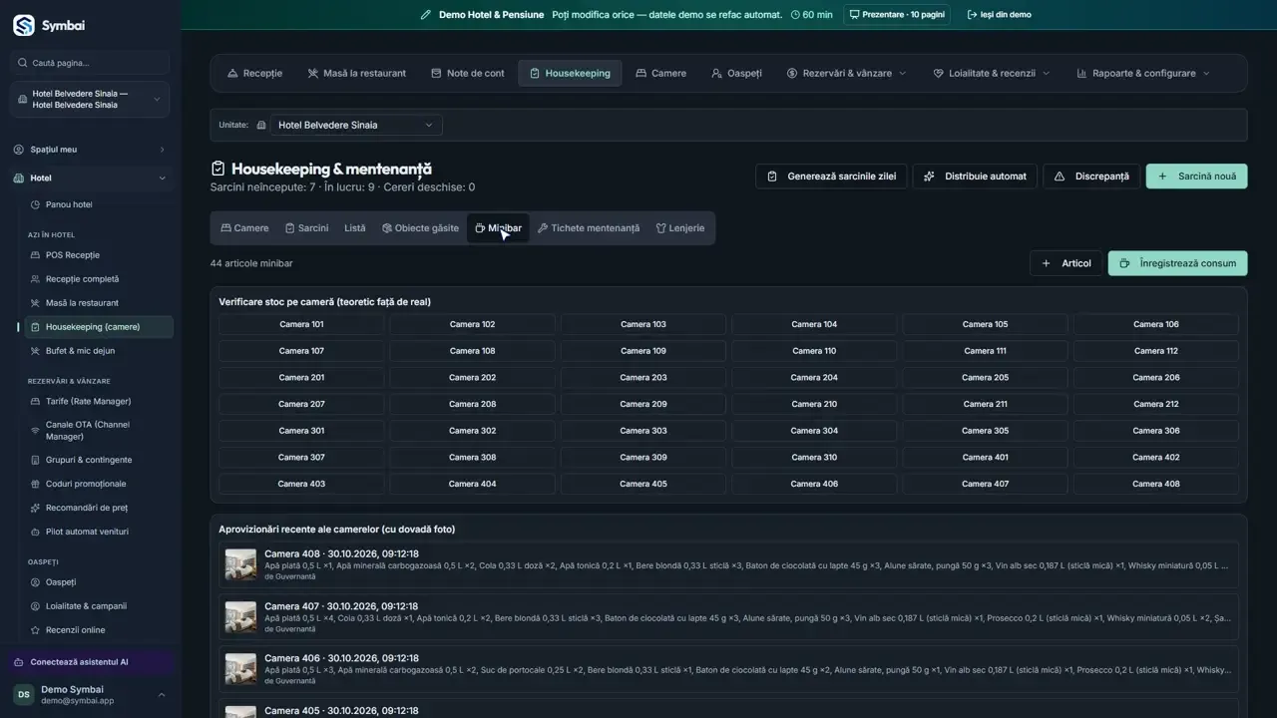1277x718 pixels.
Task: Open the Obiecte găsite tab
Action: pyautogui.click(x=420, y=228)
